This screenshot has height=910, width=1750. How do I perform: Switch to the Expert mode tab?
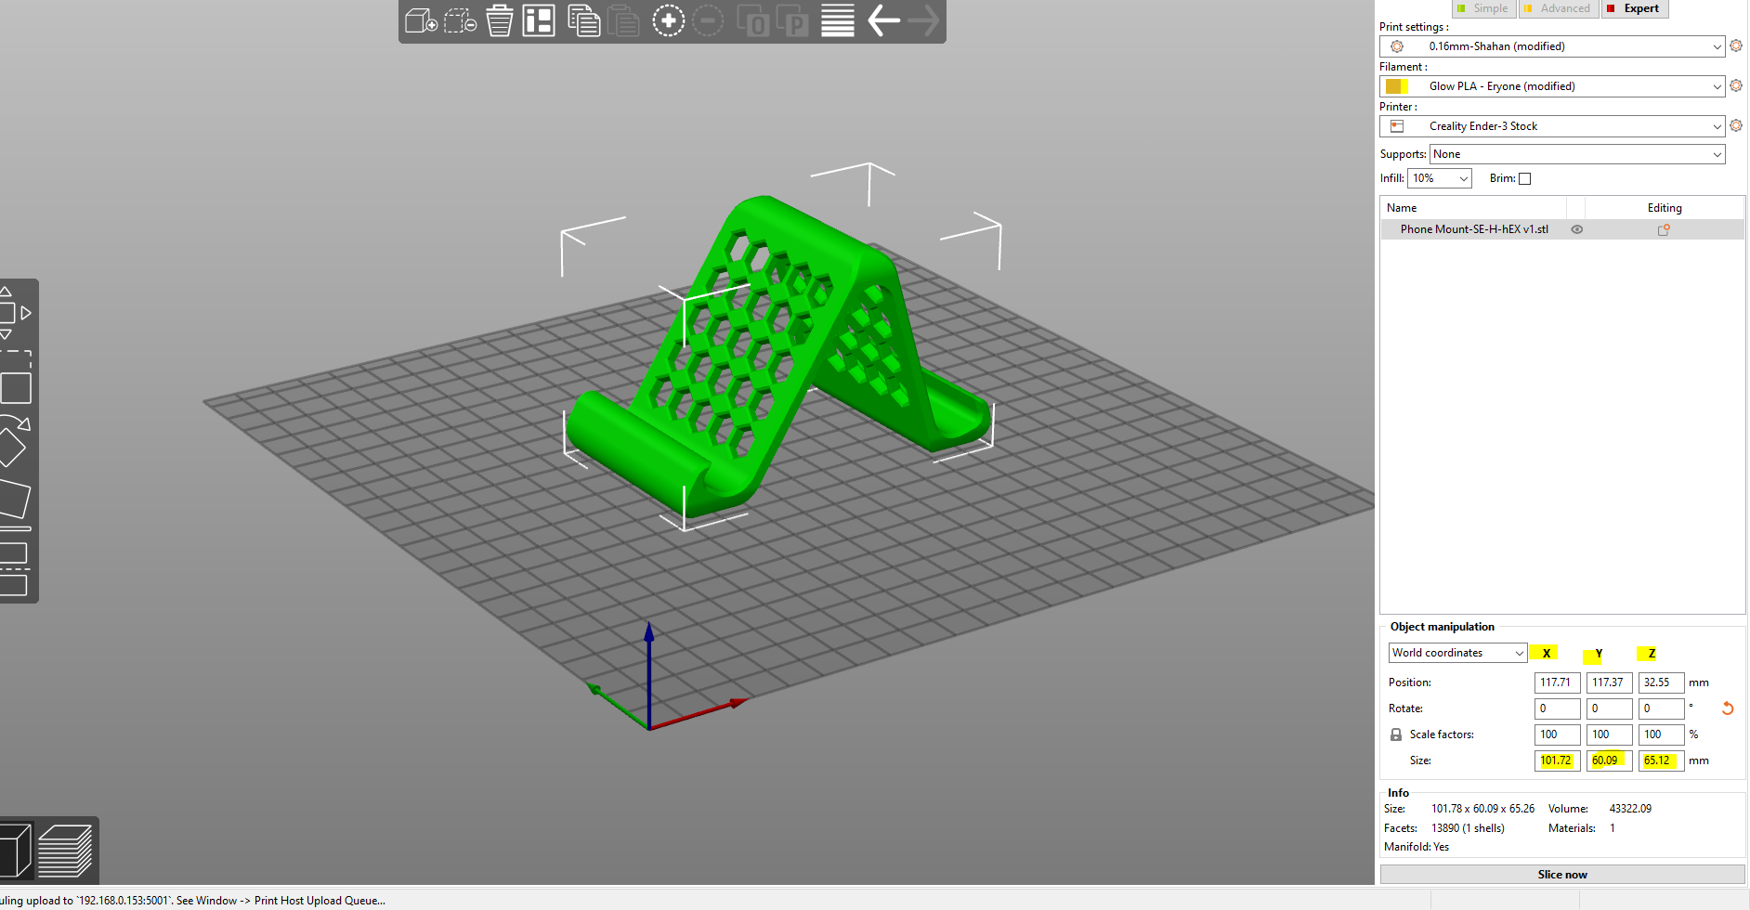click(1635, 8)
